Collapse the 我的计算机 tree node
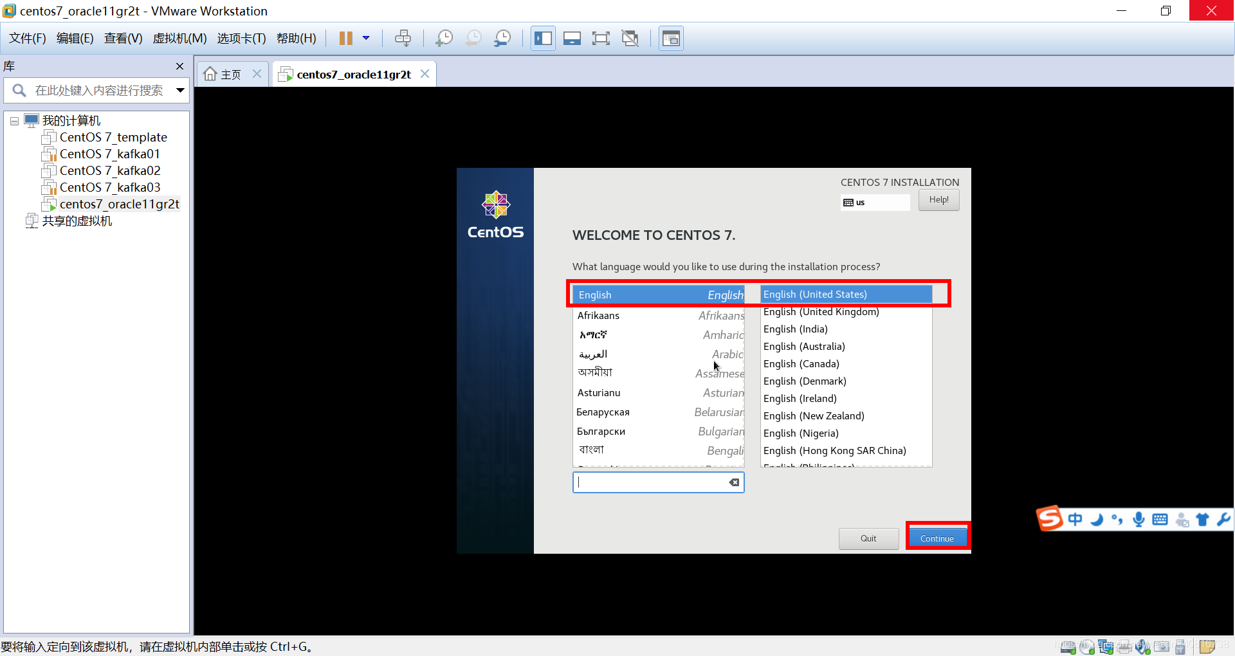Screen dimensions: 1235x656 tap(14, 121)
